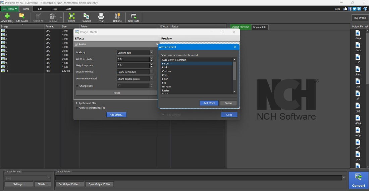Open the Combine tool in toolbar
Image resolution: width=369 pixels, height=191 pixels.
tap(86, 16)
